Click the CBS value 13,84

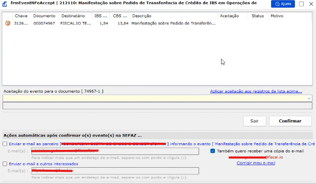[123, 23]
